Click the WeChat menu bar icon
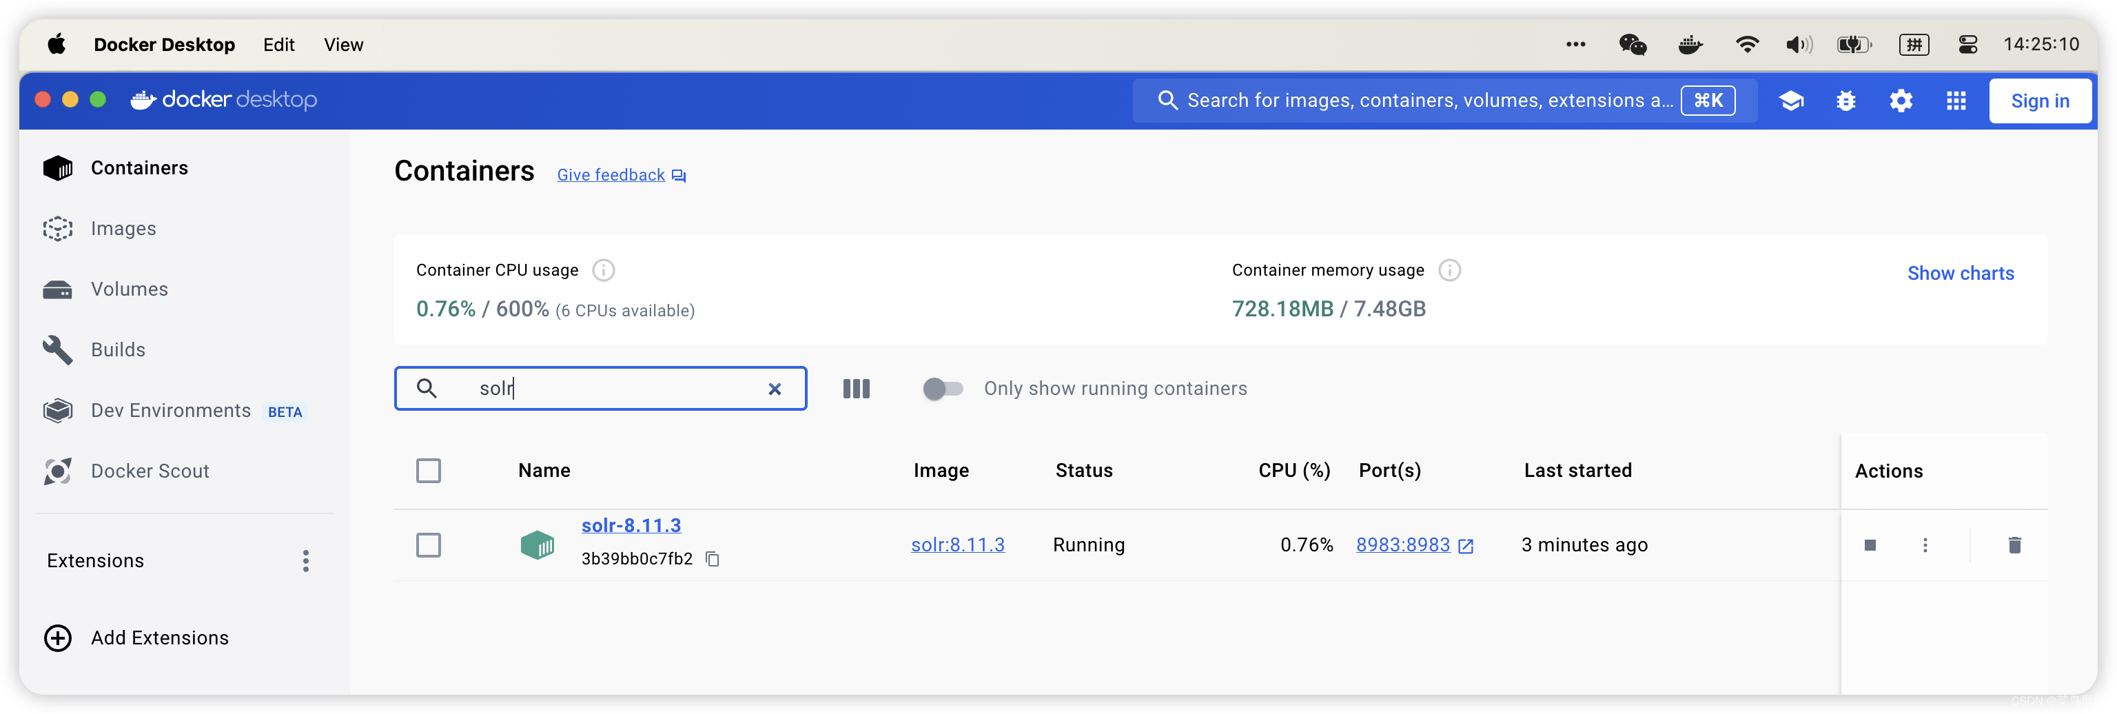The height and width of the screenshot is (714, 2117). point(1632,44)
